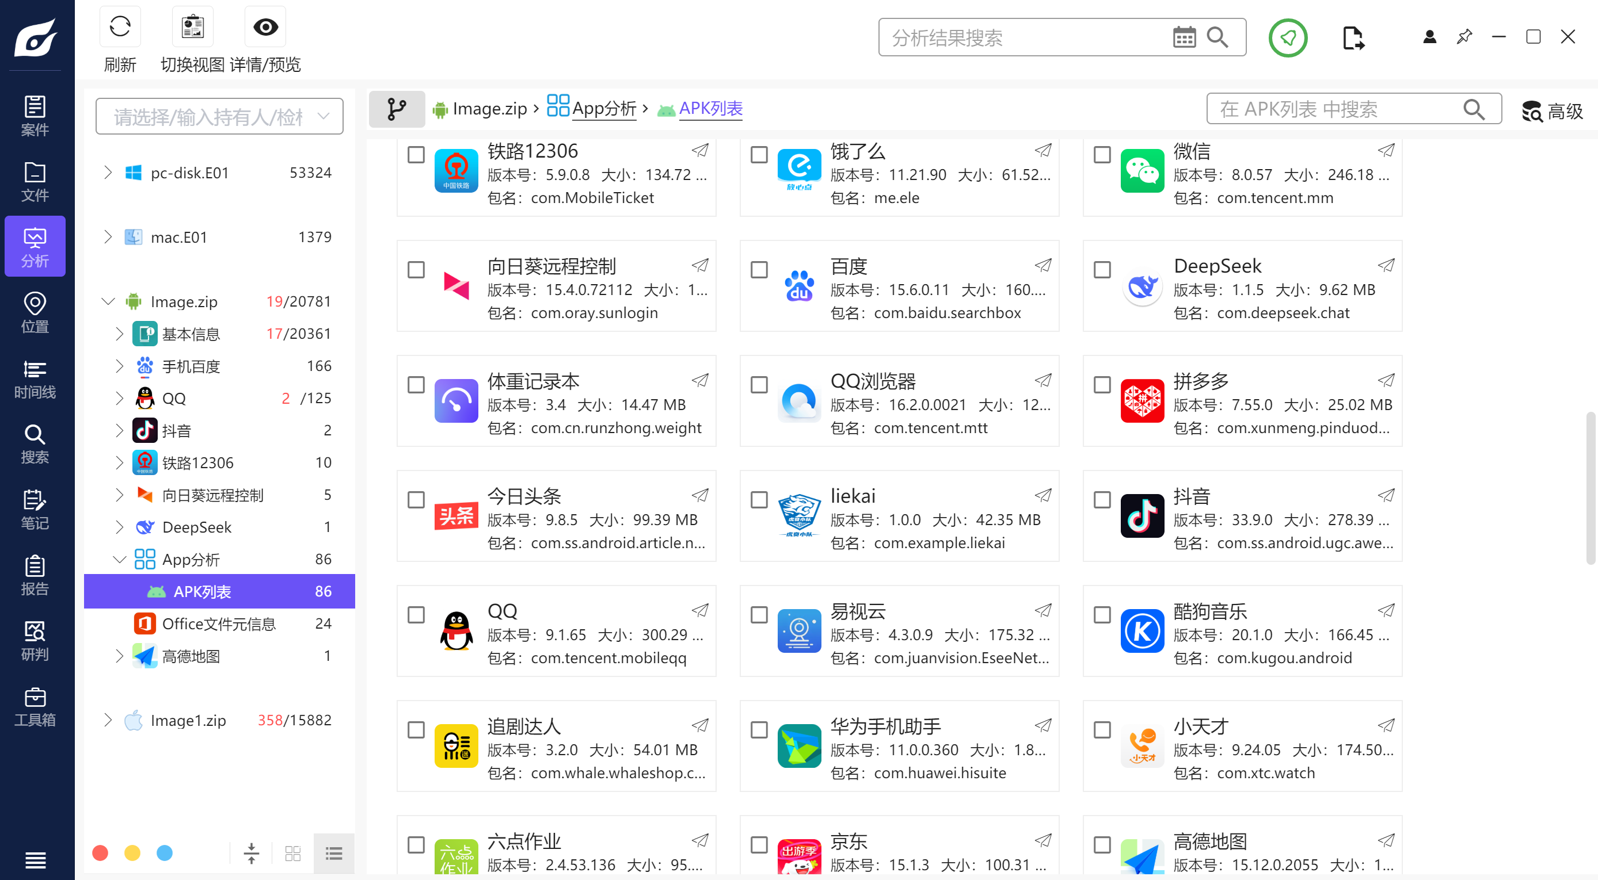The width and height of the screenshot is (1598, 880).
Task: Collapse the Image.zip tree node
Action: coord(108,301)
